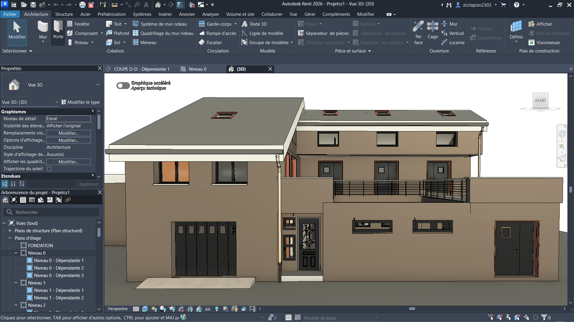Click the Cage shaft opening tool
Image resolution: width=574 pixels, height=322 pixels.
[x=433, y=30]
